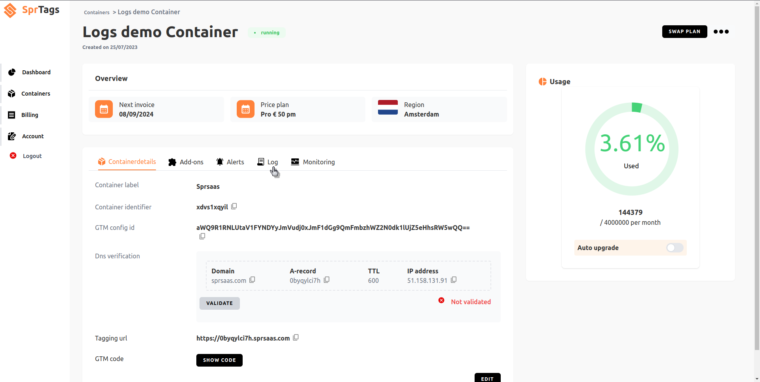Copy the IP address 51.158.131.91
The image size is (760, 382).
point(454,280)
